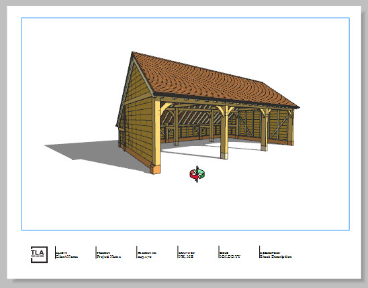Select the Client Name text field
Image resolution: width=368 pixels, height=288 pixels.
[x=67, y=257]
